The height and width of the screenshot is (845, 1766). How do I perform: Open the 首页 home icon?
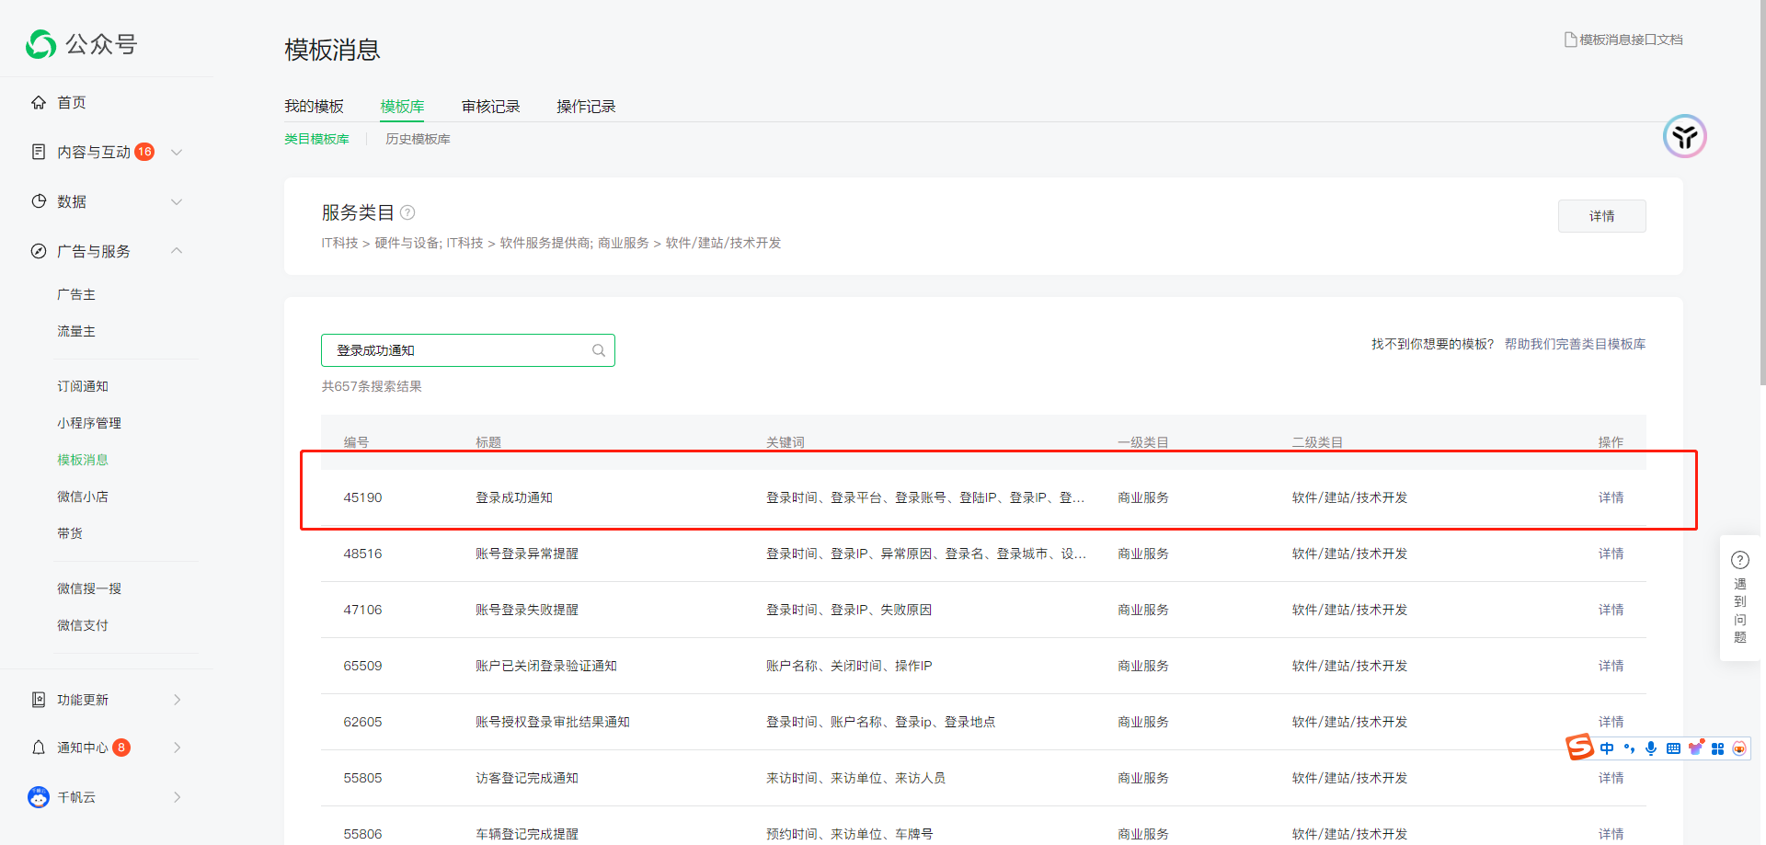[x=39, y=102]
